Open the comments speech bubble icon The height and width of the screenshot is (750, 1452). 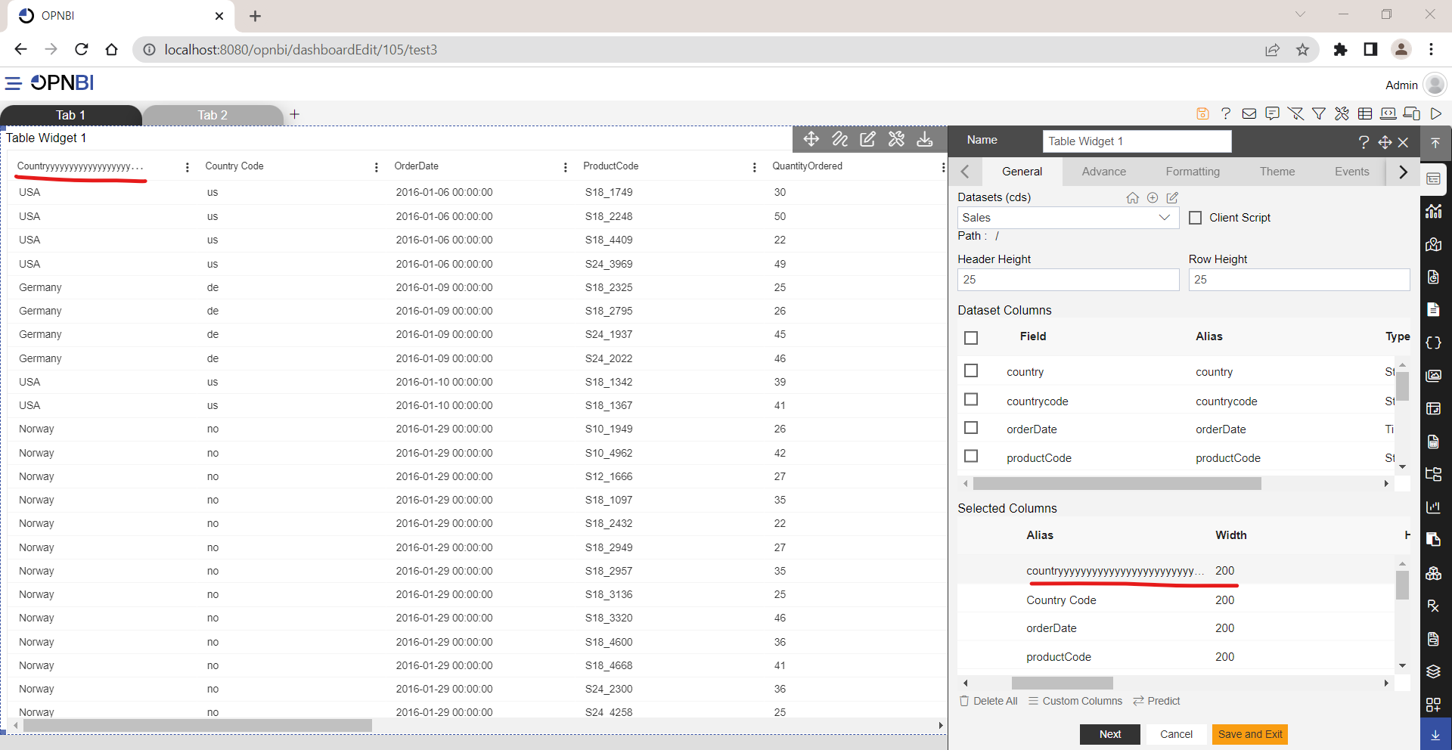click(1273, 113)
